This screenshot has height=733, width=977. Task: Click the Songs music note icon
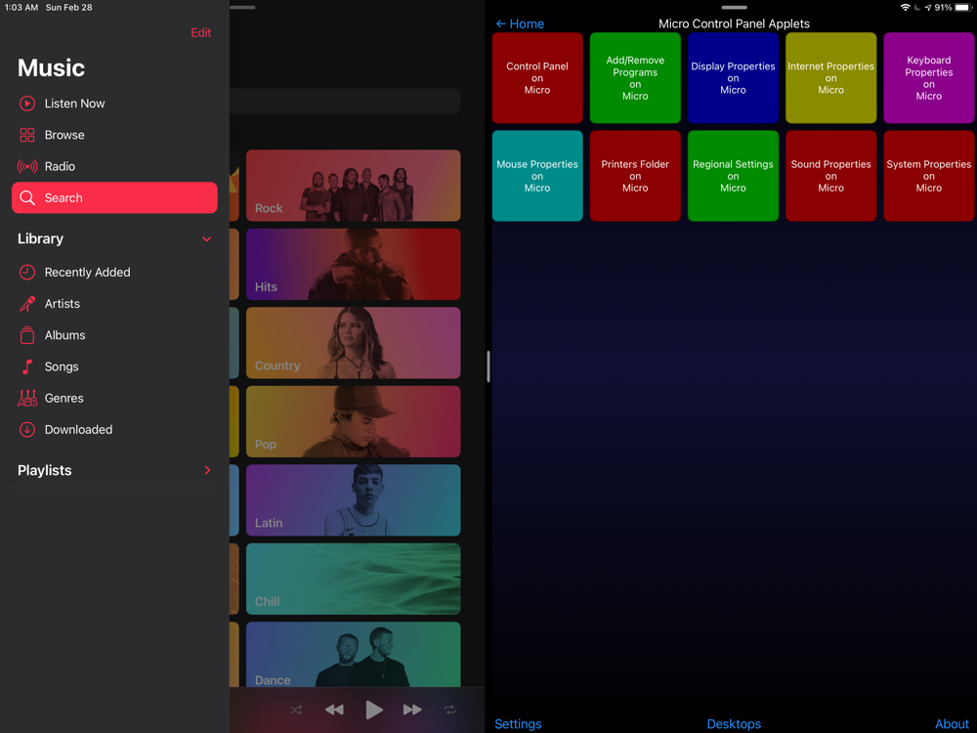click(26, 366)
